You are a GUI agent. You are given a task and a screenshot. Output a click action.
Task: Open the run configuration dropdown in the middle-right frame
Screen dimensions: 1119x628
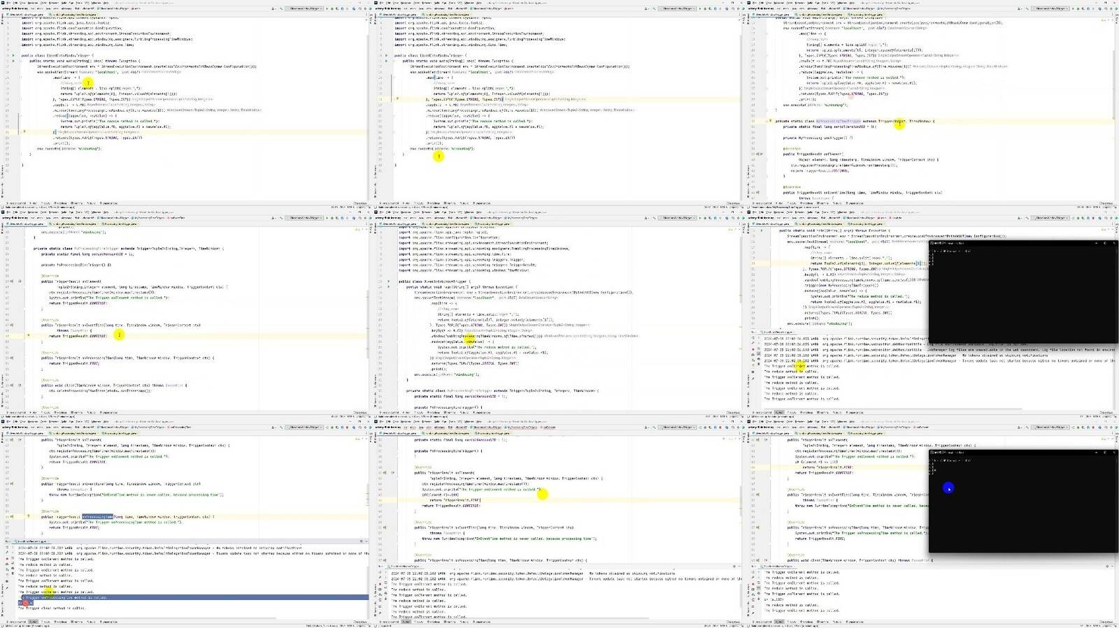(x=1051, y=218)
